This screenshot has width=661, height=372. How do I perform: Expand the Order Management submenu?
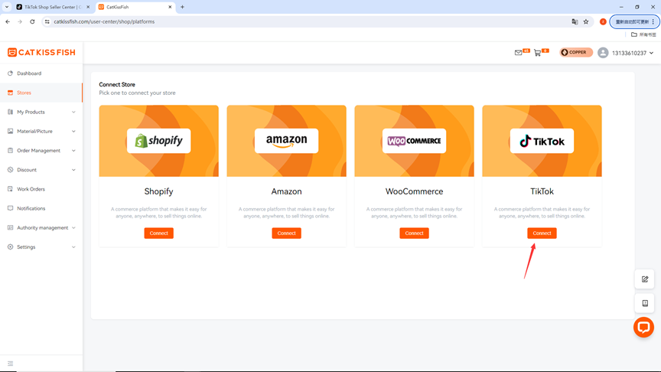(41, 151)
